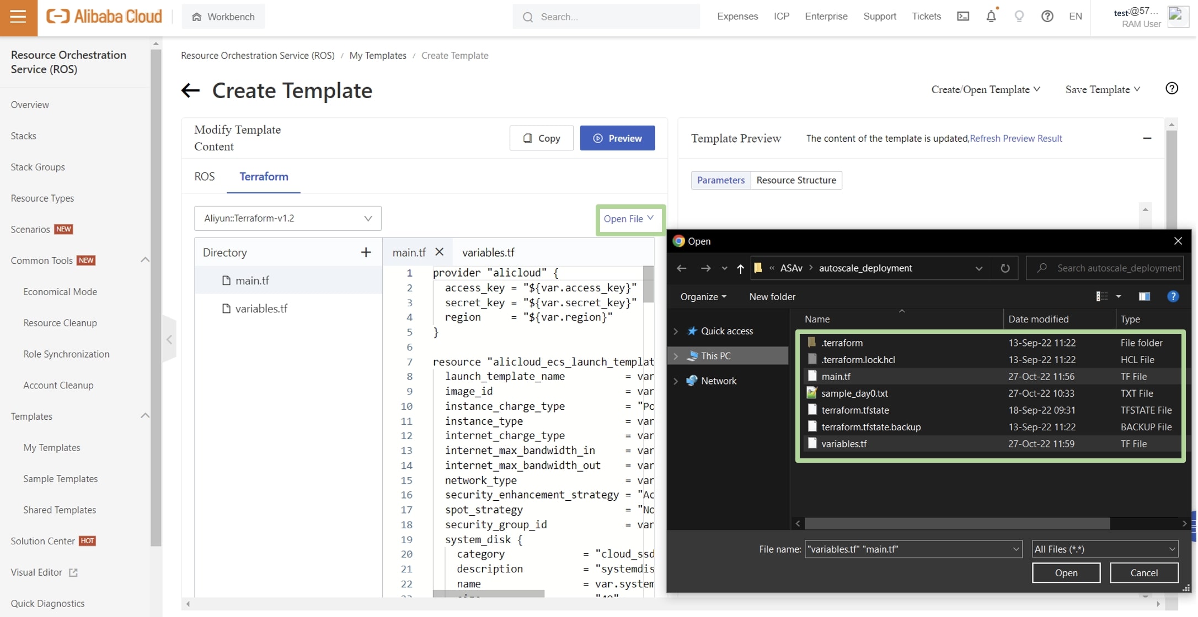This screenshot has width=1198, height=617.
Task: Open the CloudShell console icon
Action: point(963,17)
